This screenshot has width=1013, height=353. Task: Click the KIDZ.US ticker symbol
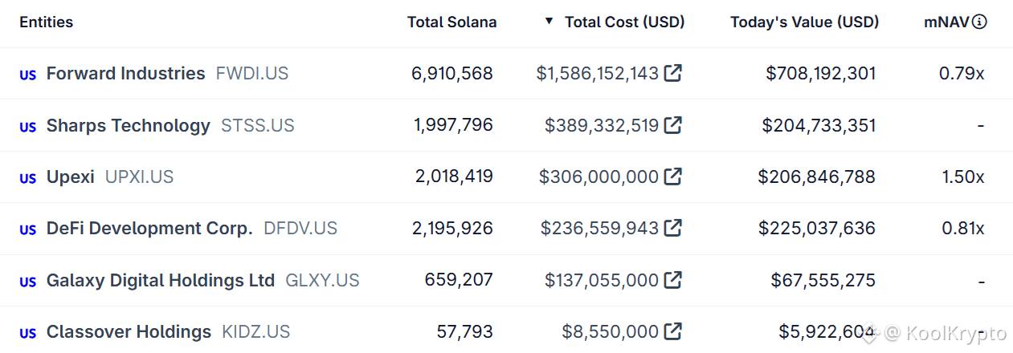(x=255, y=331)
